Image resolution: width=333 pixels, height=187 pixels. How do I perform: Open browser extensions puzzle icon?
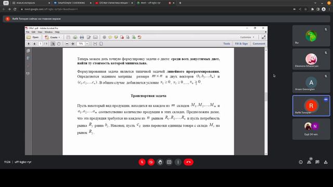coord(312,9)
